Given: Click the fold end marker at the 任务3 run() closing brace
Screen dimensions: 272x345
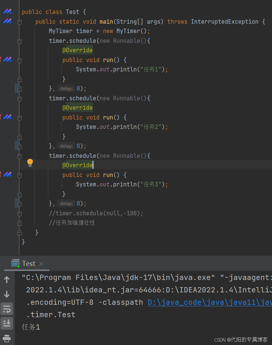Looking at the screenshot, I should [x=20, y=194].
